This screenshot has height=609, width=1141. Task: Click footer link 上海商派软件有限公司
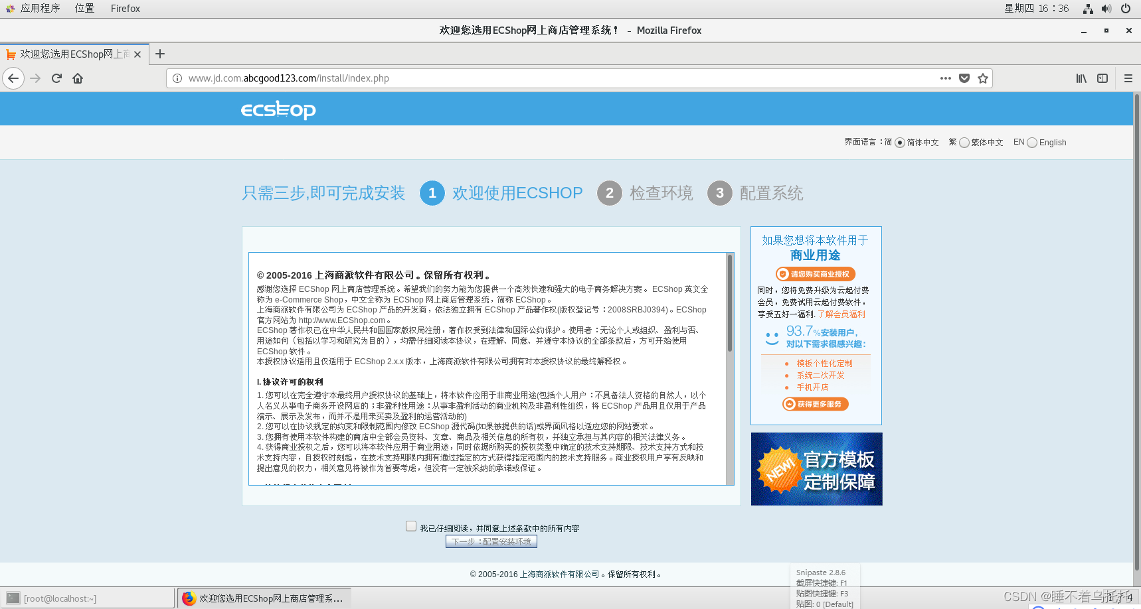point(559,575)
